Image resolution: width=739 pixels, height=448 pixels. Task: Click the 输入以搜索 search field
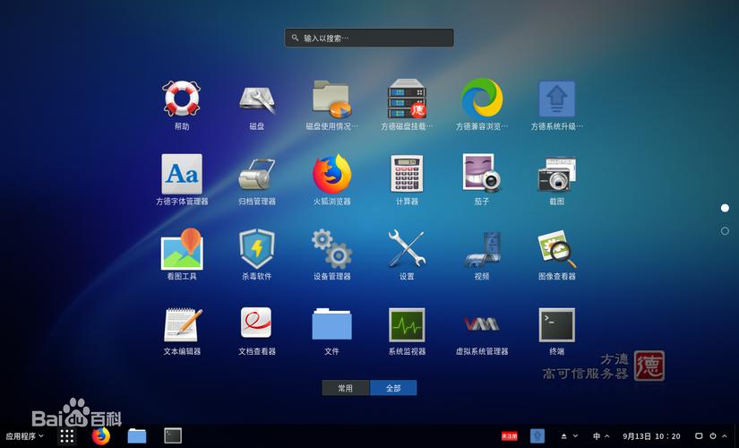click(x=369, y=39)
